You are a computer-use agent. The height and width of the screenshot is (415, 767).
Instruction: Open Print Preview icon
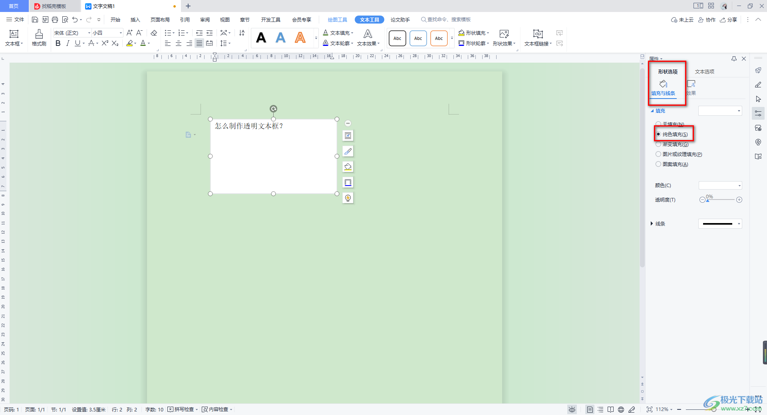(x=65, y=20)
